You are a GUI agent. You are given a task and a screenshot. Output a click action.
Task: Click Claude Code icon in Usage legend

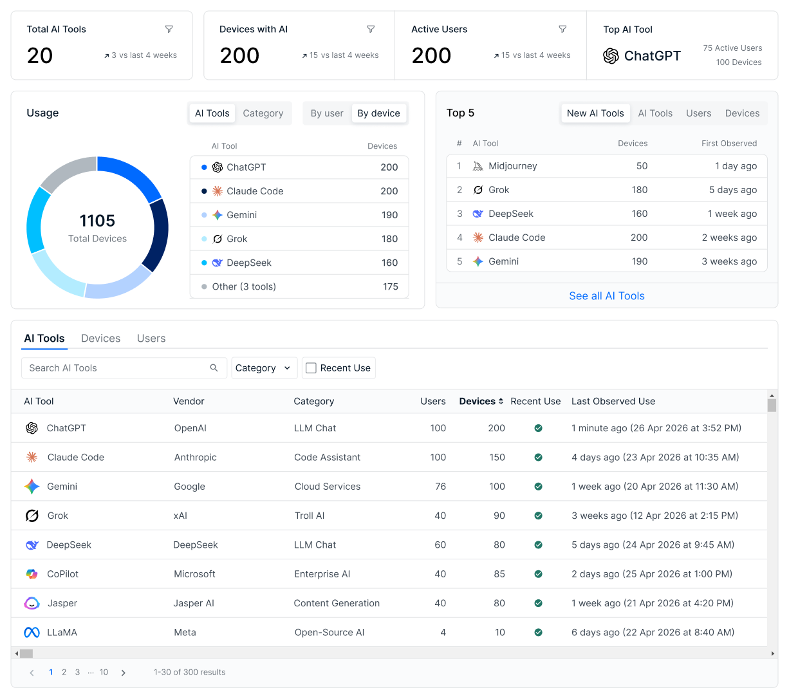[x=218, y=191]
